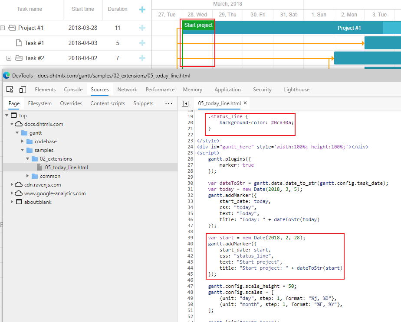Collapse the samples folder node
Viewport: 401px width, 322px height.
tap(22, 150)
